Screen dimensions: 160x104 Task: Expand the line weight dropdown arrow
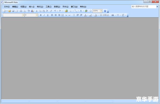coord(115,15)
